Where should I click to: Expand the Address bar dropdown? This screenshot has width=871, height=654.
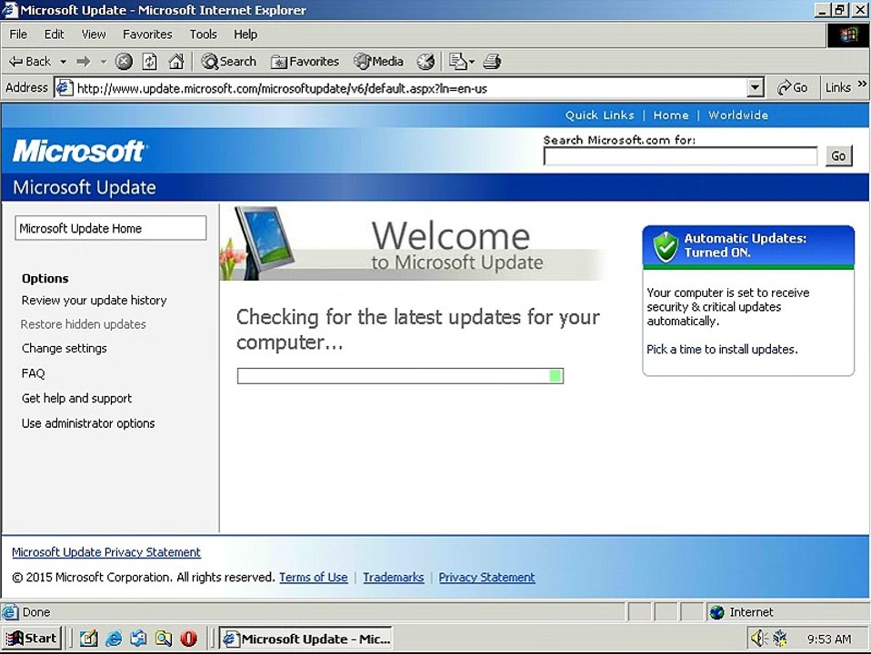[x=755, y=88]
